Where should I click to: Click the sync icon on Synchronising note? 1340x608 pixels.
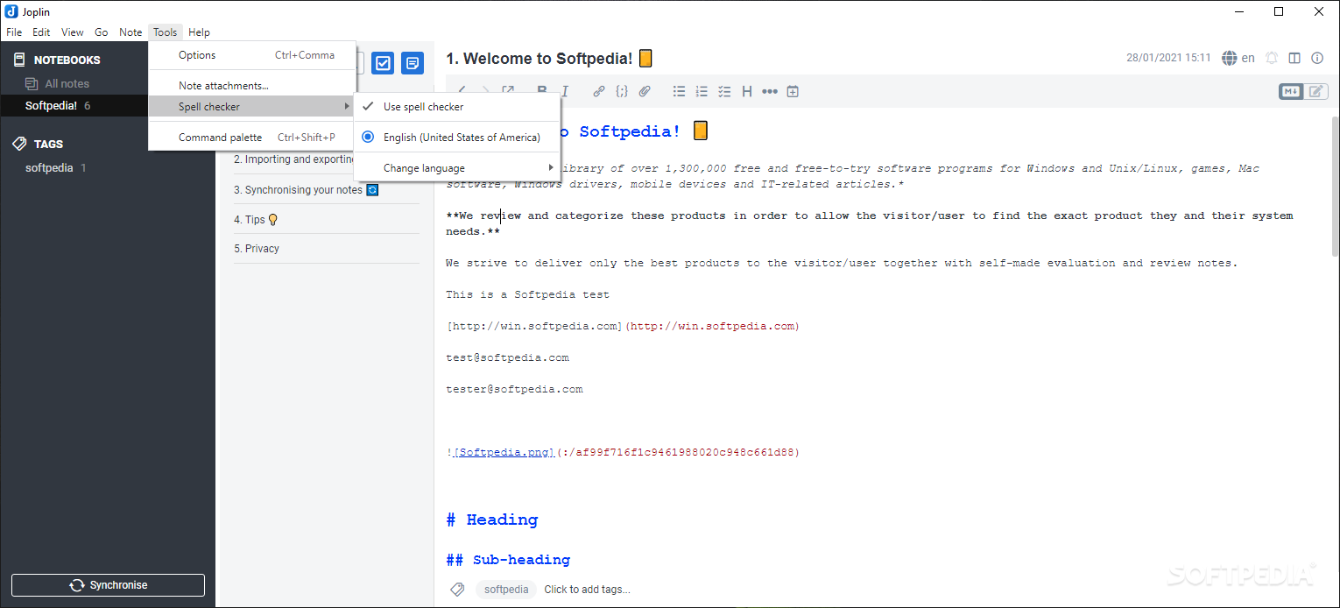372,189
